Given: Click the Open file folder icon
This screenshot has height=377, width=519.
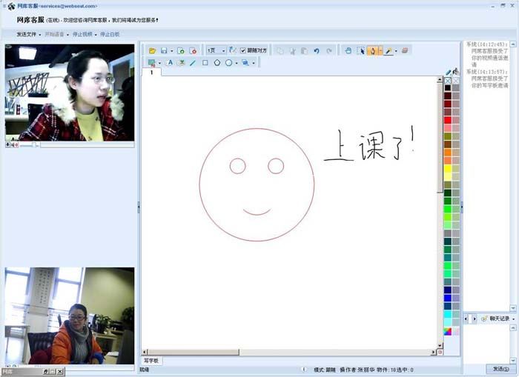Looking at the screenshot, I should tap(152, 50).
